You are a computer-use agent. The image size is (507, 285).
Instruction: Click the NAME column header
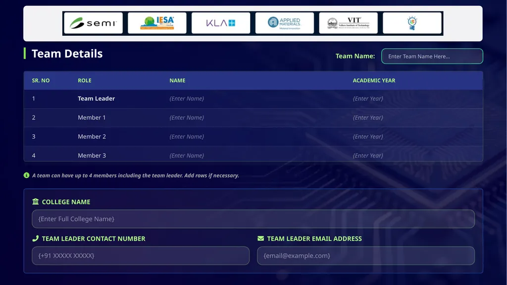click(178, 80)
